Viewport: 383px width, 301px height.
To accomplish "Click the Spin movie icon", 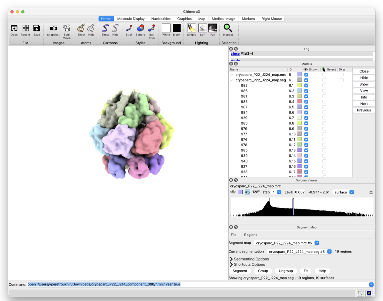I will 67,28.
